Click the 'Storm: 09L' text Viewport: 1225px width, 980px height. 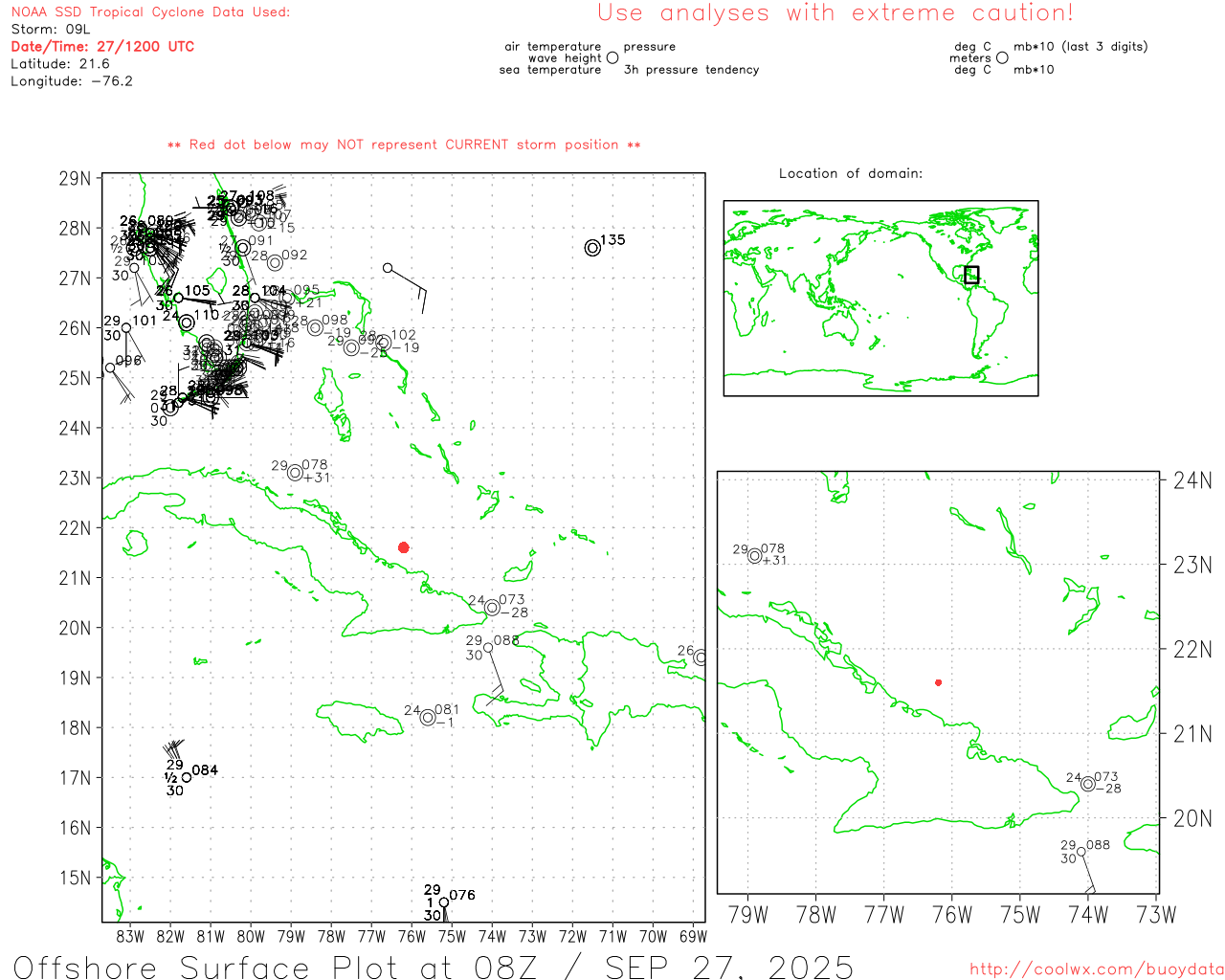51,30
